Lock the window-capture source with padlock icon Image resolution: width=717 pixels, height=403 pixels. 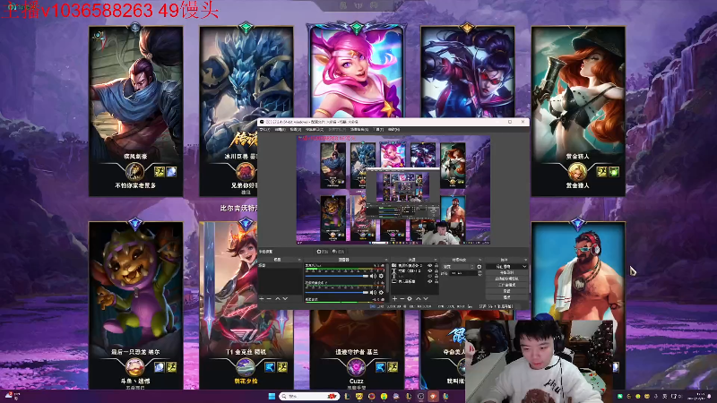(x=436, y=265)
